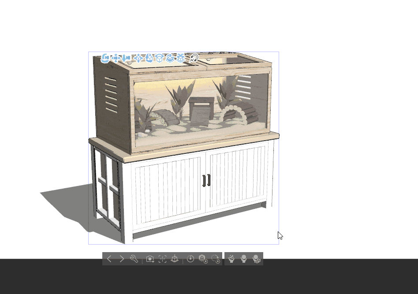This screenshot has width=418, height=294.
Task: Select cube on plane with outward arrows
Action: pyautogui.click(x=181, y=58)
